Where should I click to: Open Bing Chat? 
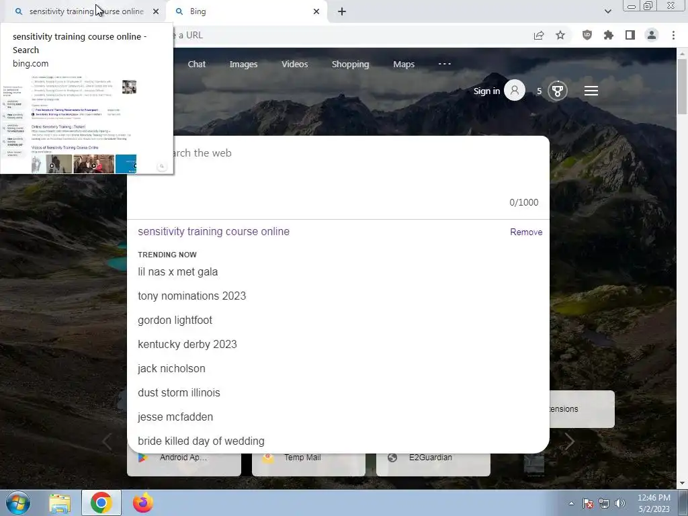click(x=197, y=64)
